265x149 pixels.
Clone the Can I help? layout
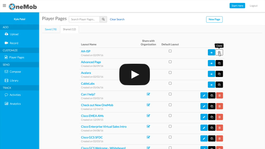pyautogui.click(x=212, y=96)
